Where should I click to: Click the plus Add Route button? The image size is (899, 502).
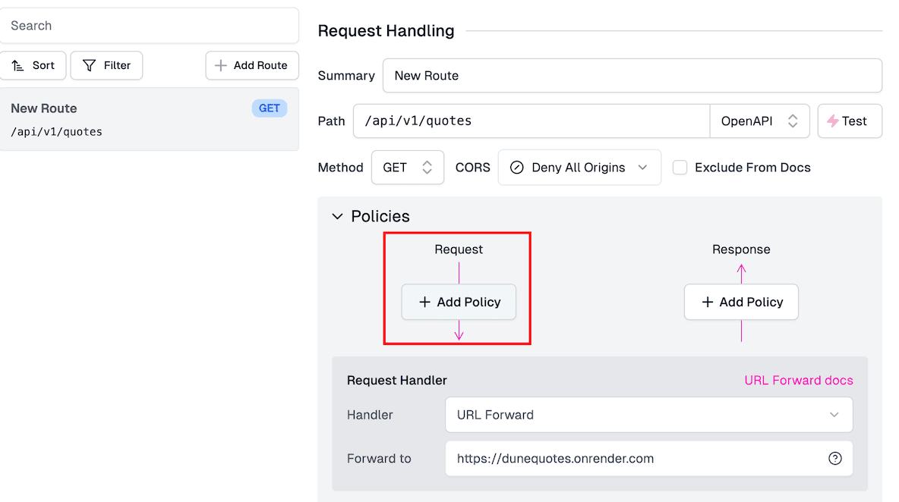tap(251, 66)
